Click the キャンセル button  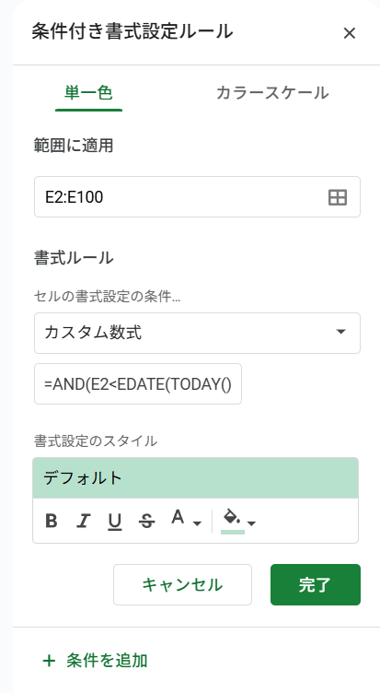(x=182, y=584)
